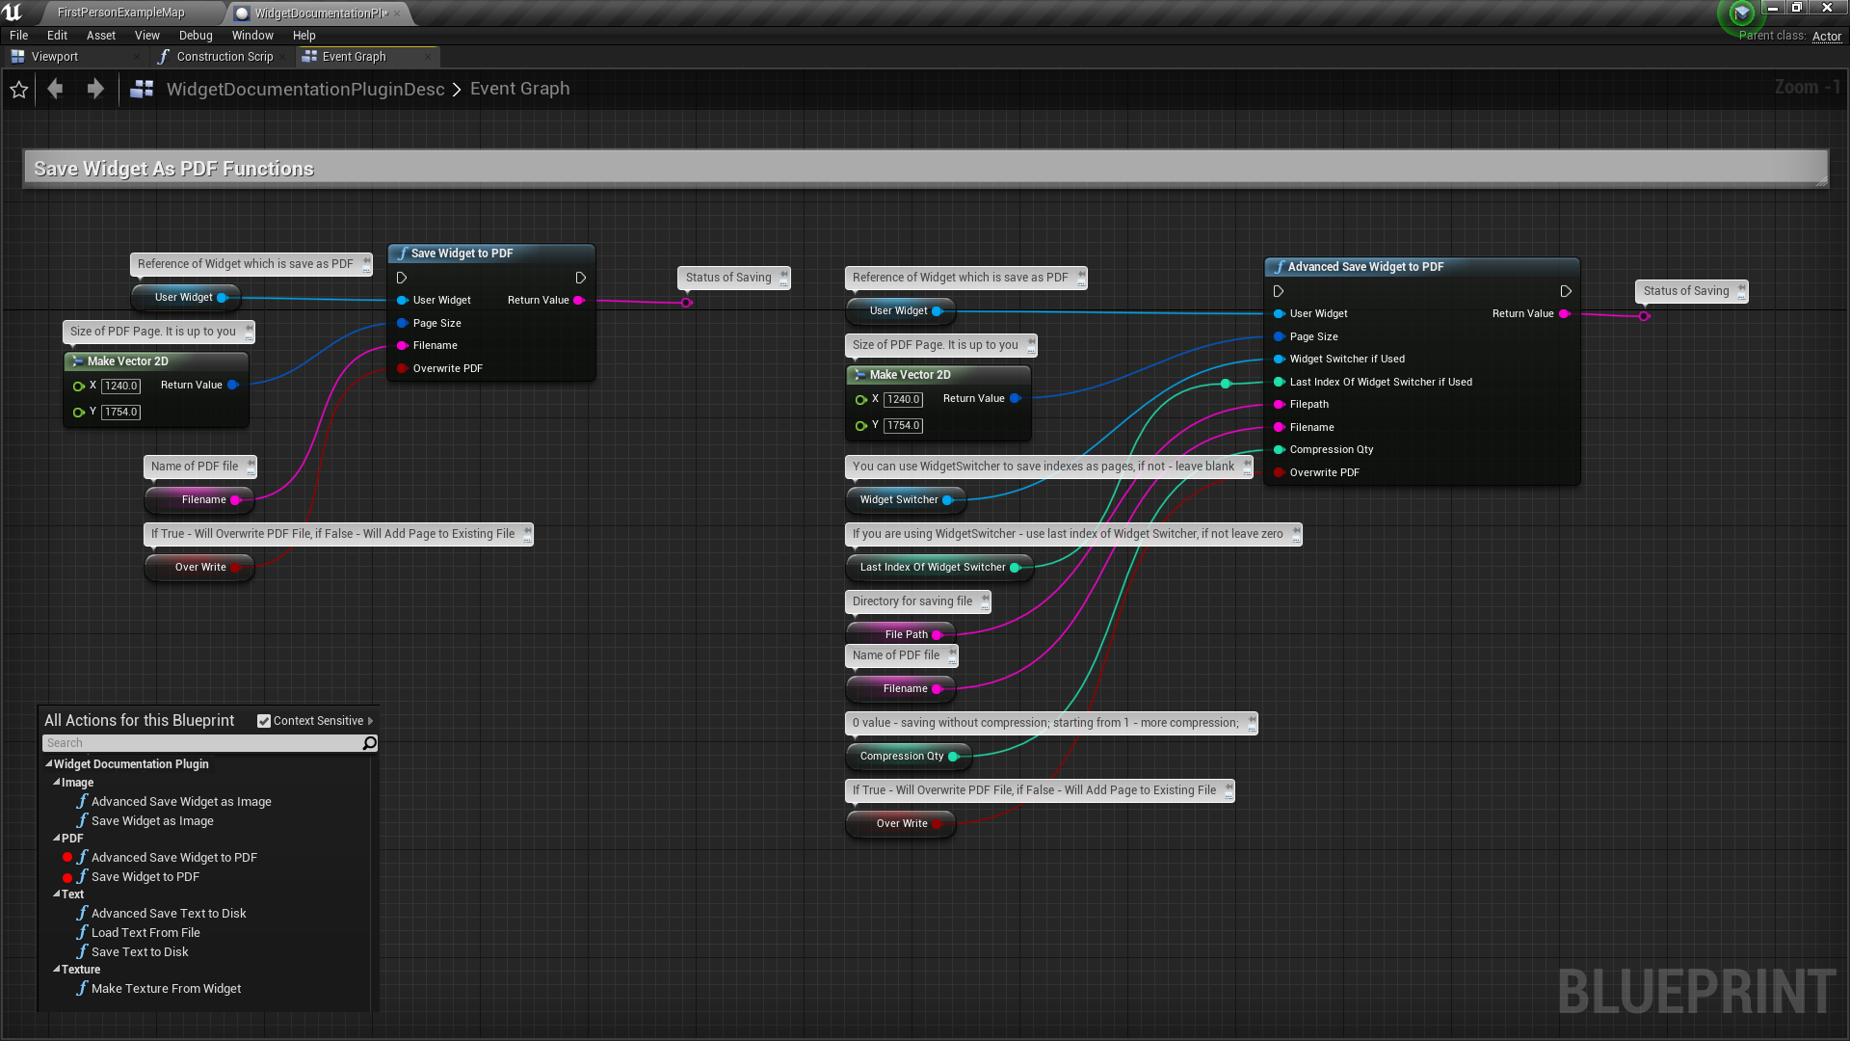Click the actions Search field
Screen dimensions: 1850x1041
point(202,743)
